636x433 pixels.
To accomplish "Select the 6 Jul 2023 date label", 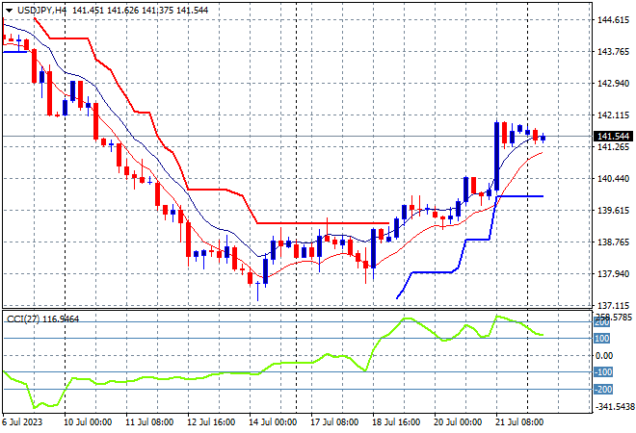I will 22,422.
